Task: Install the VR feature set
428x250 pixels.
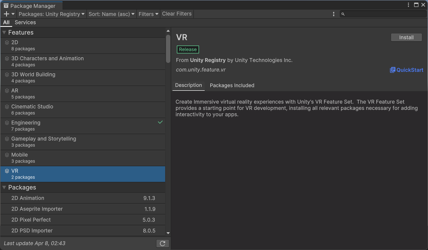Action: (x=406, y=38)
